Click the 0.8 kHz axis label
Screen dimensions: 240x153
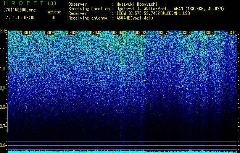click(3, 107)
